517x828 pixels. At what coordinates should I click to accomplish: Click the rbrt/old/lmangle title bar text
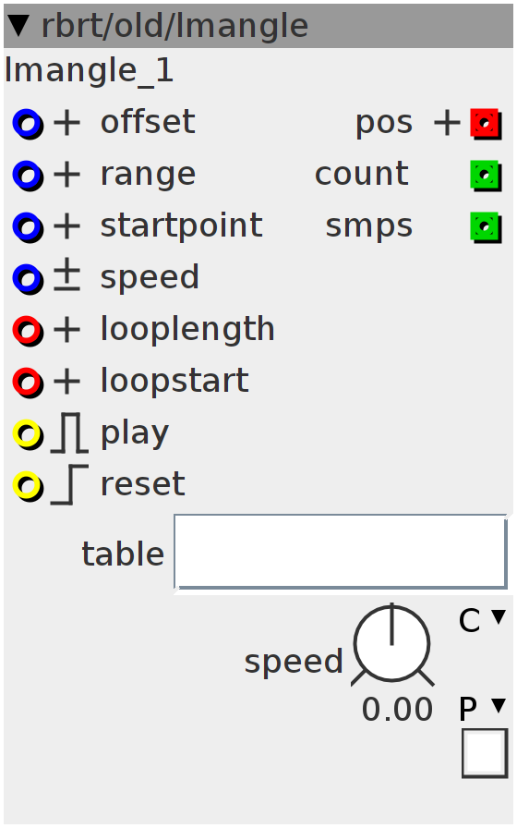(174, 27)
